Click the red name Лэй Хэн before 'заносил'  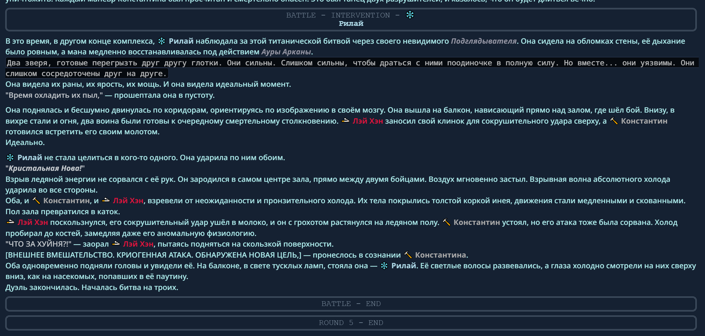(x=368, y=121)
